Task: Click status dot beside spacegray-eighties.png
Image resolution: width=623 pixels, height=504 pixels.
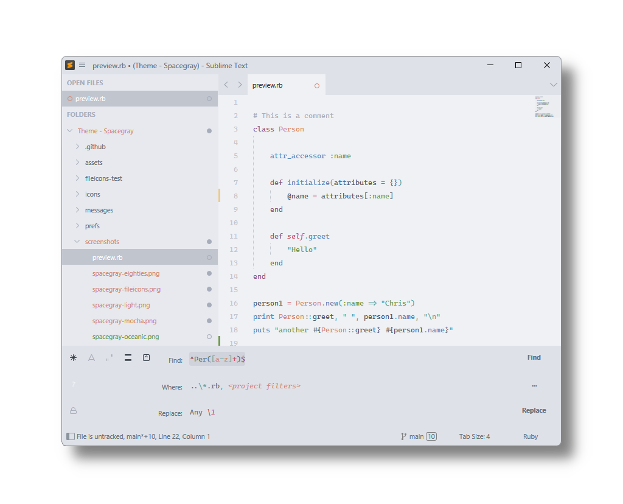Action: click(x=209, y=273)
